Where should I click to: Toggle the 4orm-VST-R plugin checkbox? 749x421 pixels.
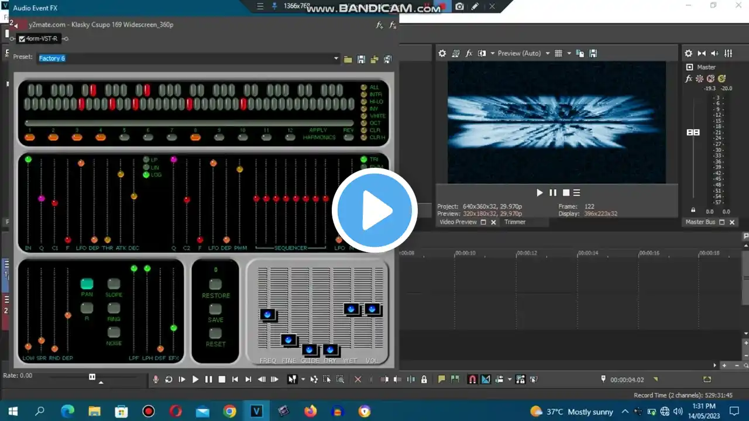pyautogui.click(x=22, y=39)
